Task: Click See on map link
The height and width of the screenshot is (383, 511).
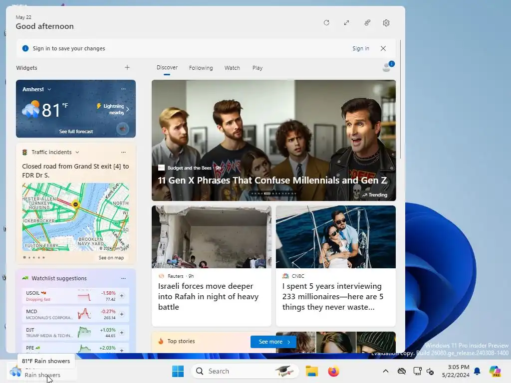Action: coord(111,258)
